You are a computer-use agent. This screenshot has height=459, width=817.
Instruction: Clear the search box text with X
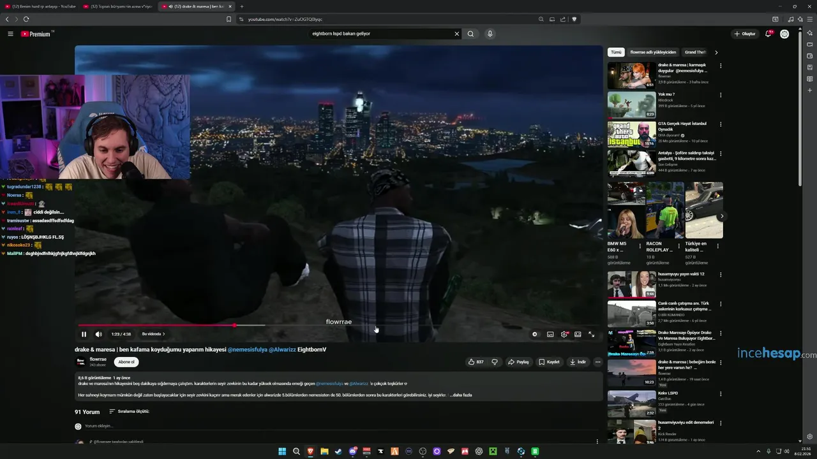tap(456, 34)
